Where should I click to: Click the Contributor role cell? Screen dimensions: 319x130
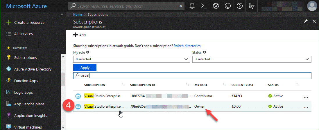[203, 96]
